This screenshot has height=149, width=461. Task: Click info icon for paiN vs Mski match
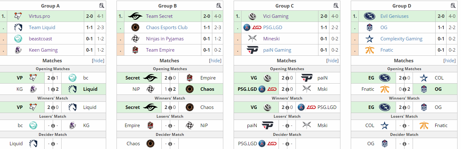click(287, 126)
